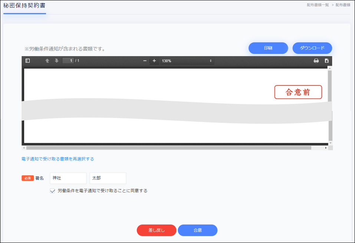This screenshot has height=243, width=355.
Task: Open 配布書類一覧 breadcrumb link
Action: click(x=318, y=5)
